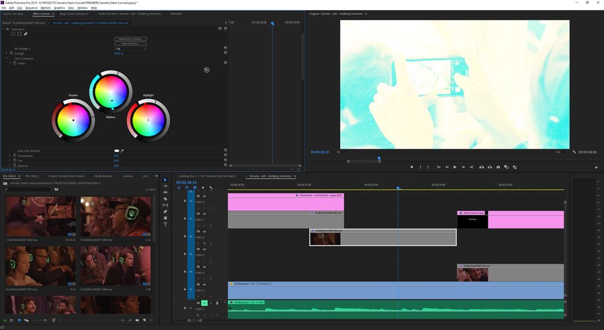
Task: Select the Hand tool
Action: pyautogui.click(x=165, y=218)
